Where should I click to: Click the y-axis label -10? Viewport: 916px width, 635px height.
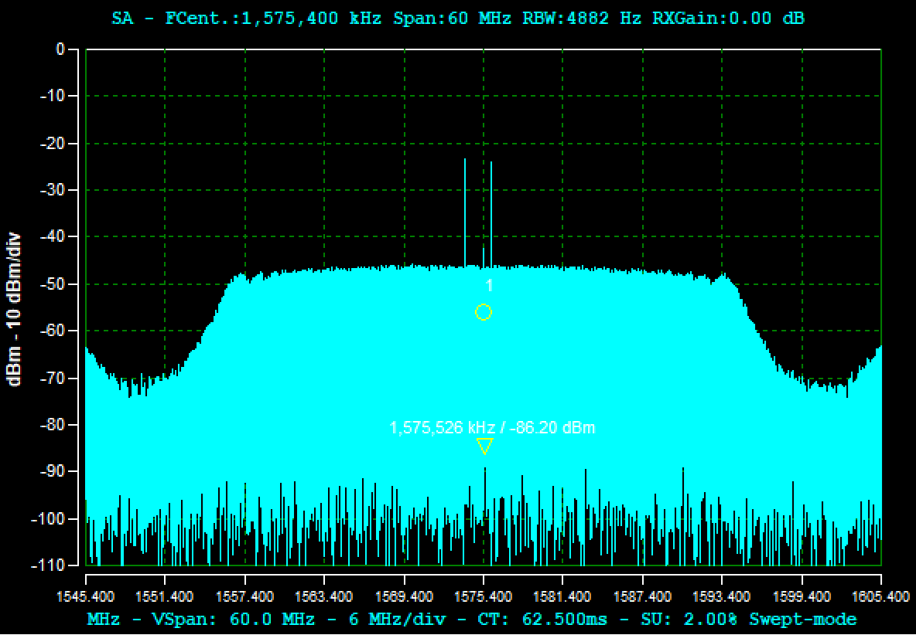click(53, 97)
